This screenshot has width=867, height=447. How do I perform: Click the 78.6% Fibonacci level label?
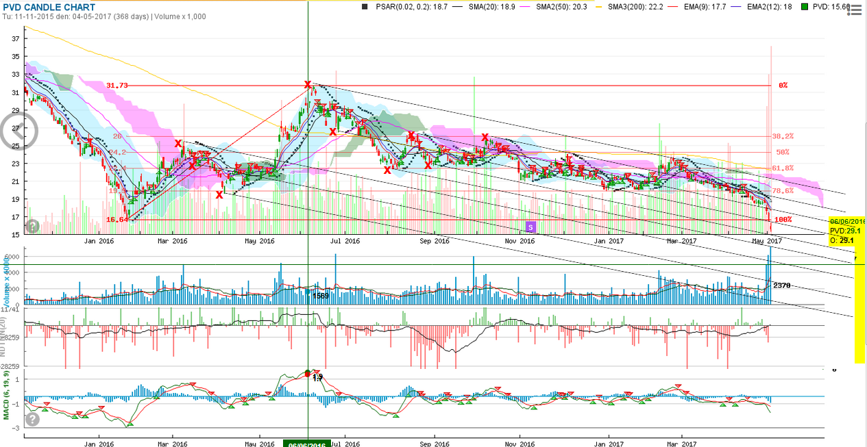(783, 191)
